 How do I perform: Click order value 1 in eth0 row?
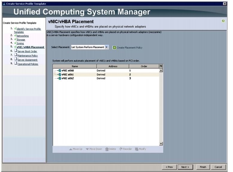130,70
